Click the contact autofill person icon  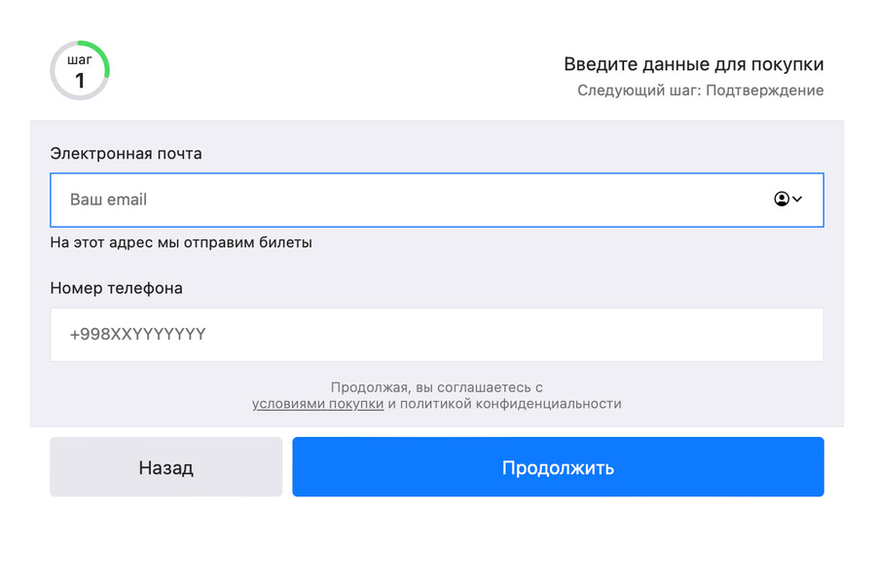[x=781, y=199]
